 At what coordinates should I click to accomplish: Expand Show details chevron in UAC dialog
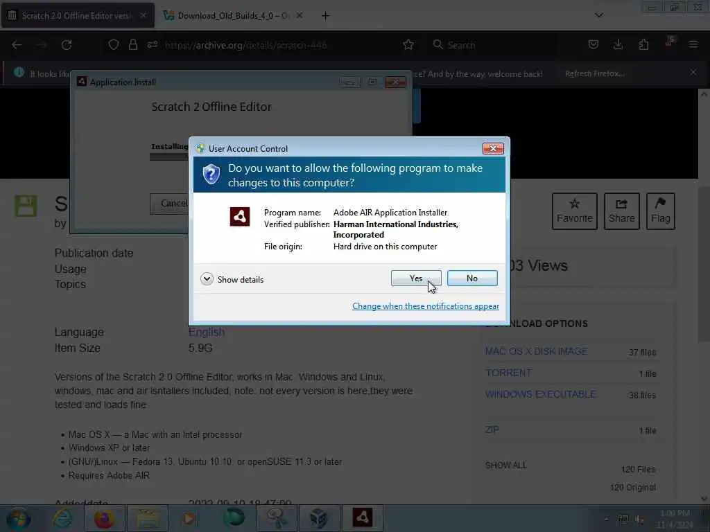pyautogui.click(x=207, y=279)
